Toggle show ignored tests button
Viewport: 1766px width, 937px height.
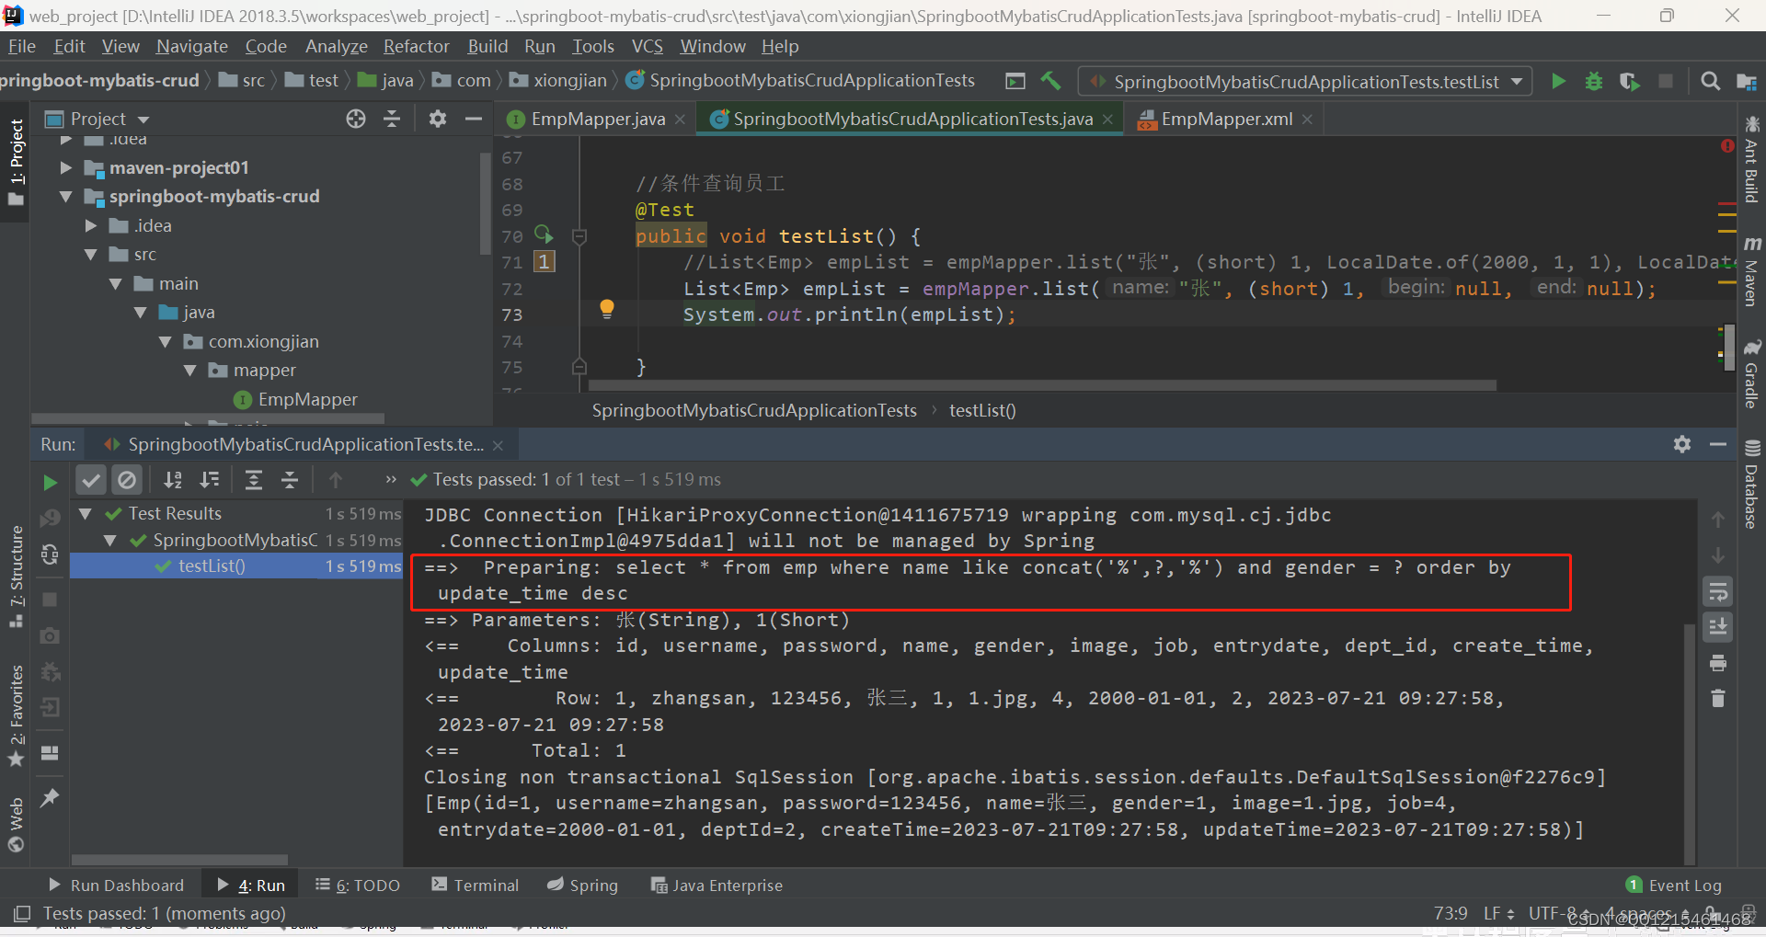pos(127,479)
